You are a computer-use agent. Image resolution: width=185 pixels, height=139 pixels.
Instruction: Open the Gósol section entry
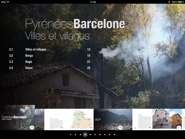[50, 68]
